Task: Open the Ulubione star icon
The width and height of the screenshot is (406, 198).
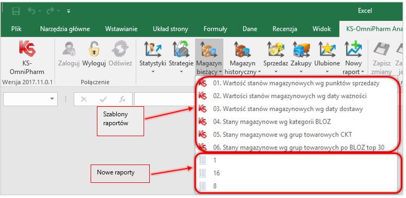Action: 327,49
